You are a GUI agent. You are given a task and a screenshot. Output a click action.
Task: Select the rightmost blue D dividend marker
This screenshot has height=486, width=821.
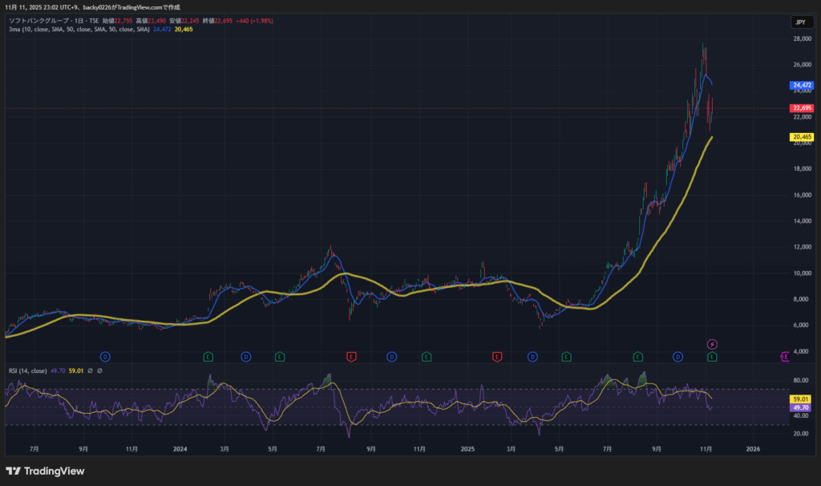[x=678, y=356]
